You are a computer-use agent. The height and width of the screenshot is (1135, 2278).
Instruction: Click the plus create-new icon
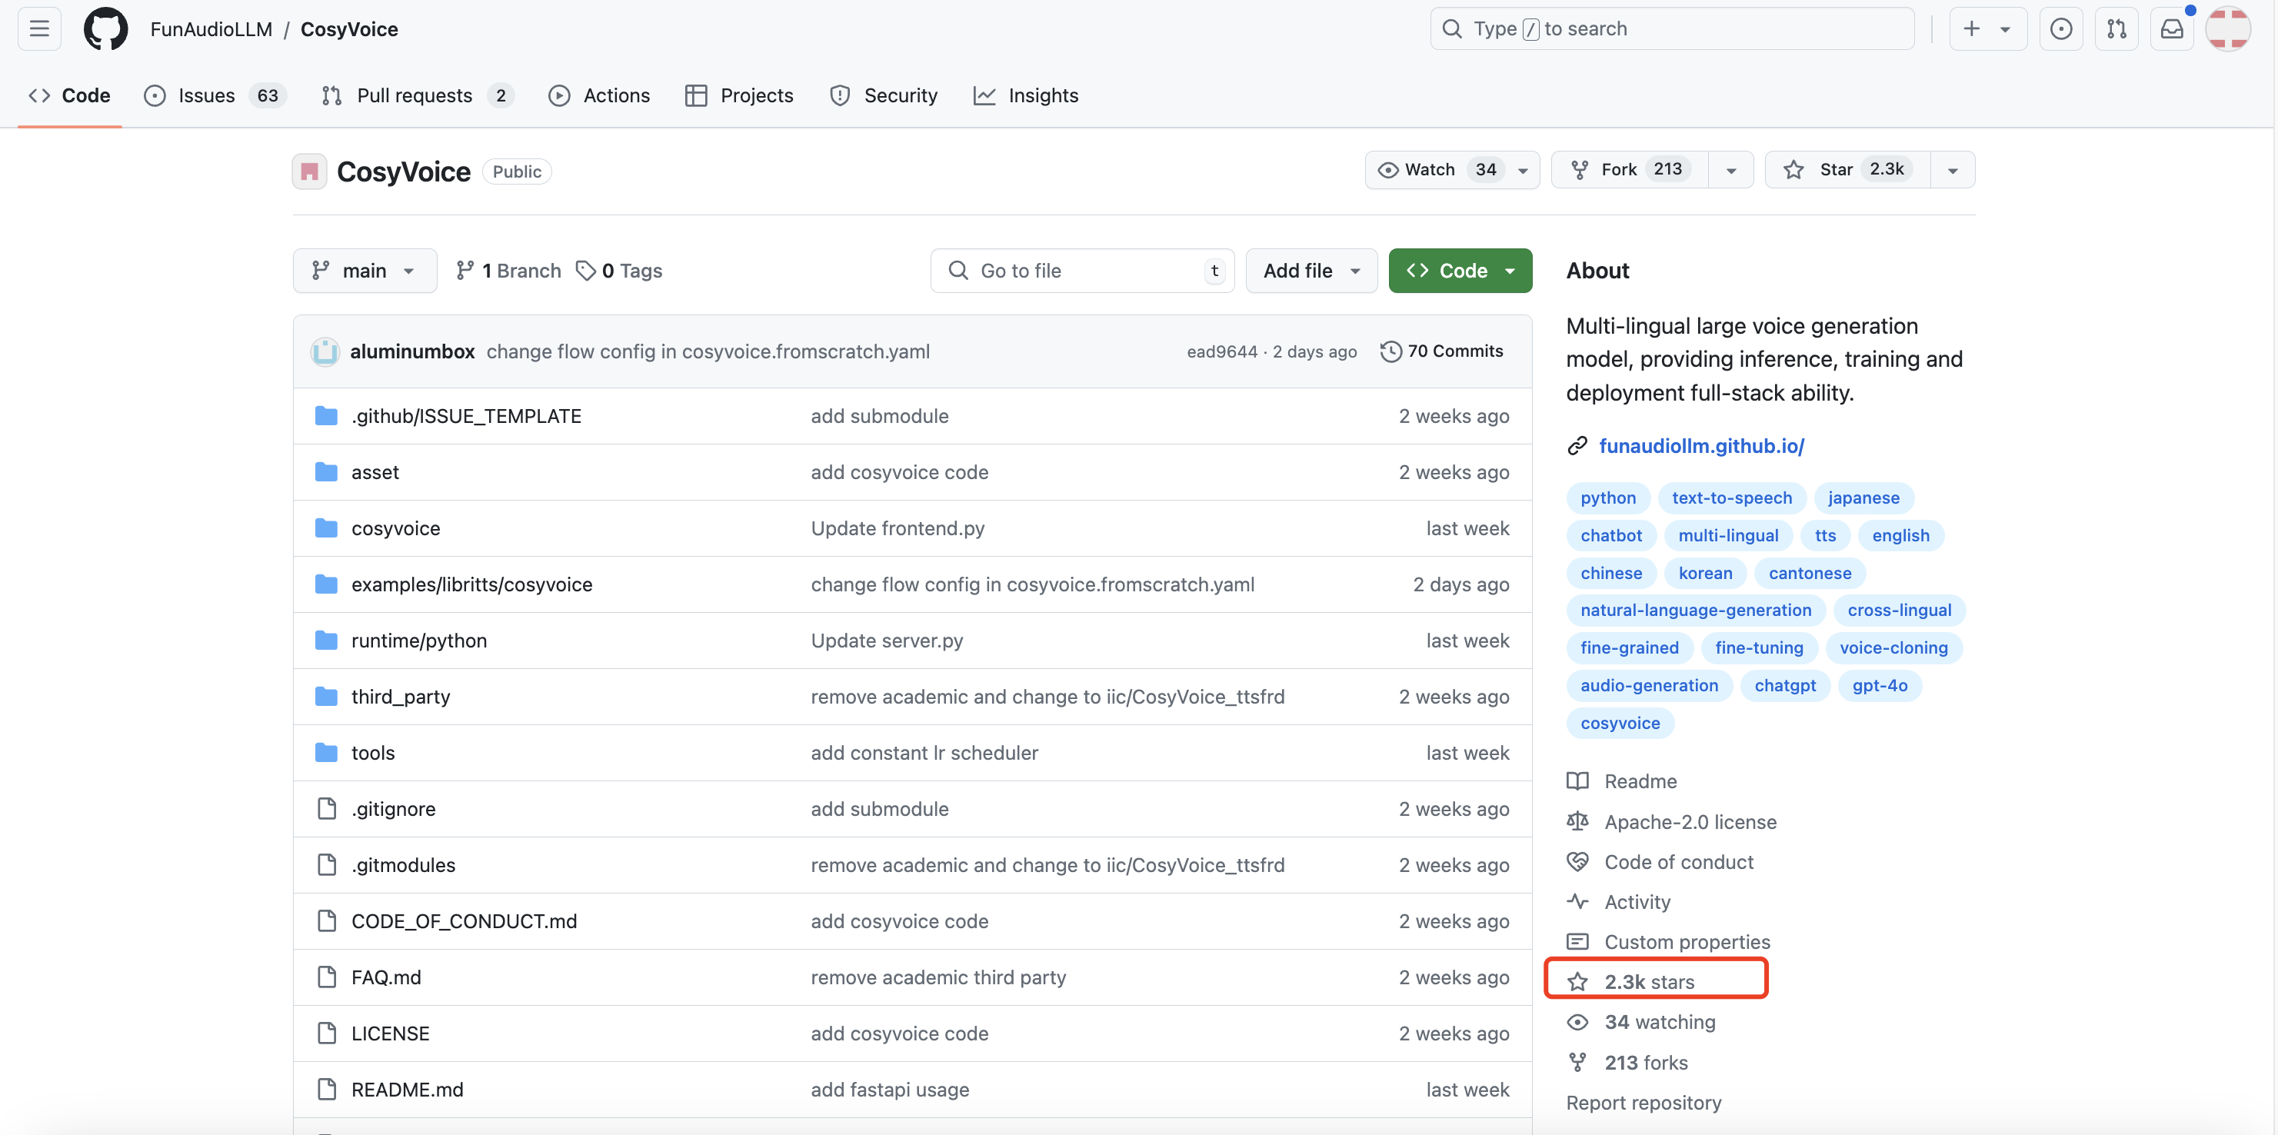[1971, 29]
